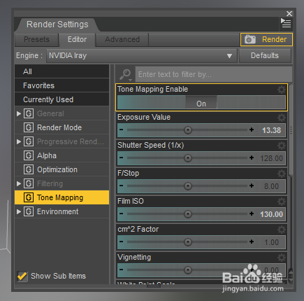Viewport: 304px width, 301px height.
Task: Click the Defaults button
Action: pos(265,56)
